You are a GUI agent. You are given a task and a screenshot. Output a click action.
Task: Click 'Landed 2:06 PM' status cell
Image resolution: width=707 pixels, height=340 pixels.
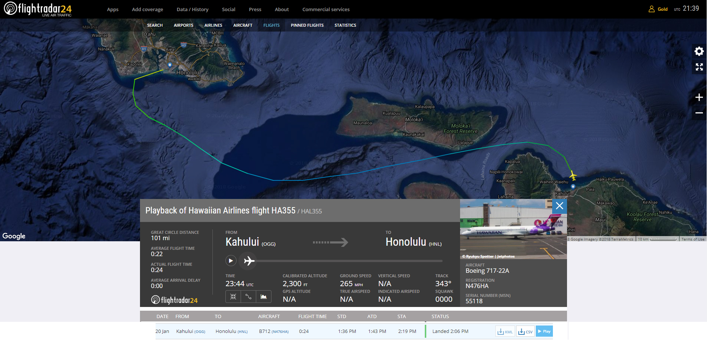[450, 331]
